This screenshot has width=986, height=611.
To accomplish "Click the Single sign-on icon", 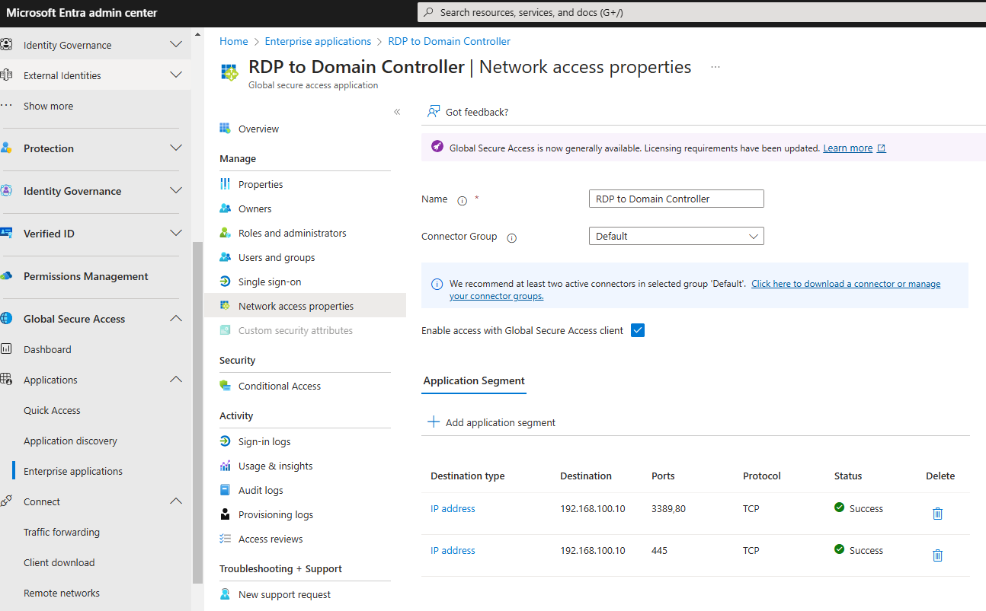I will (225, 282).
